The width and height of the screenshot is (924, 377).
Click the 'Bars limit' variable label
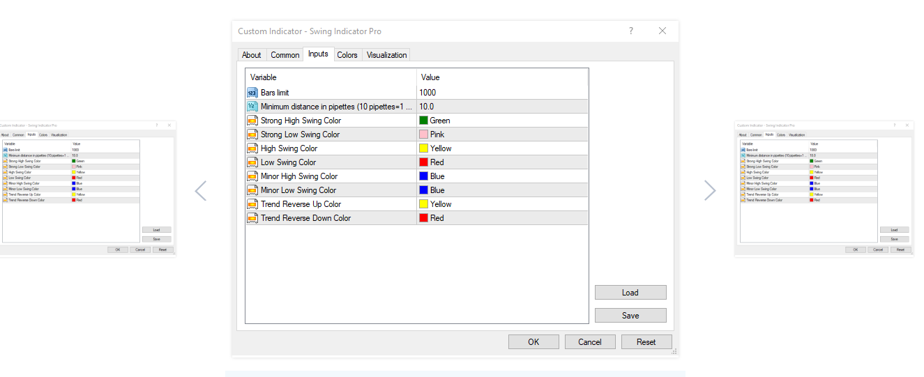click(275, 93)
